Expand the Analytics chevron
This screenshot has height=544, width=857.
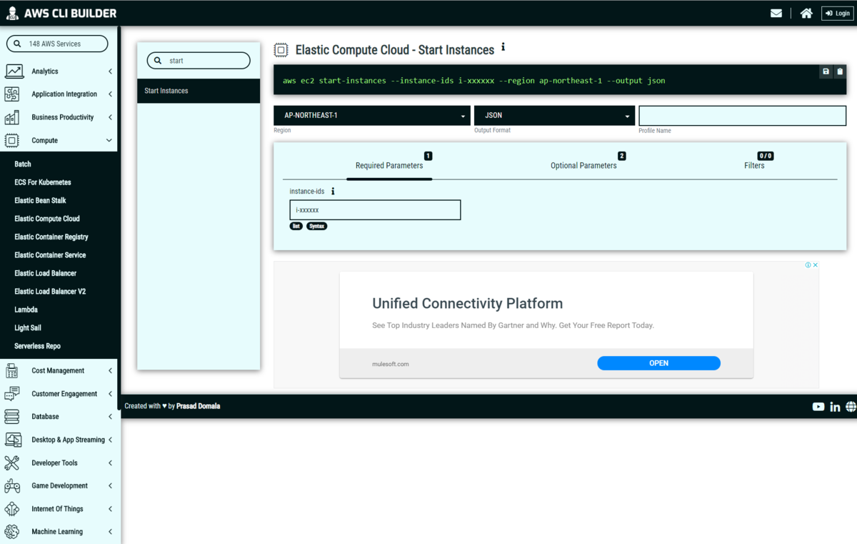point(110,71)
